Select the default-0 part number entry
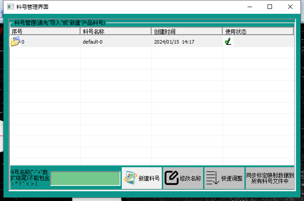Image resolution: width=304 pixels, height=201 pixels. [x=92, y=42]
